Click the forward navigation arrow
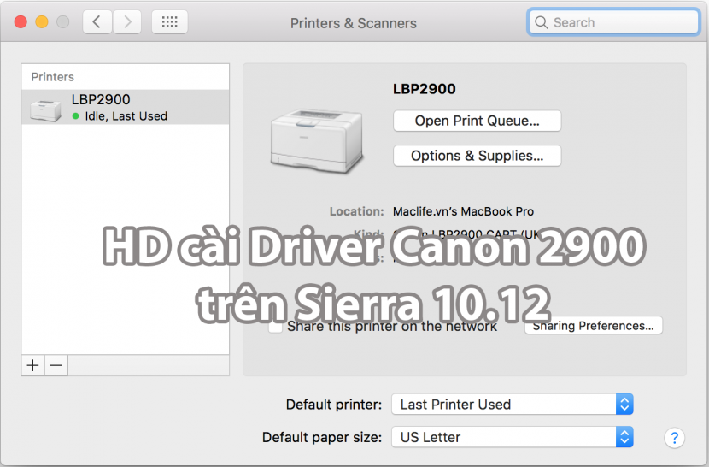 point(127,22)
